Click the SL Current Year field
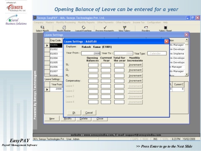This screenshot has height=151, width=201. [106, 65]
